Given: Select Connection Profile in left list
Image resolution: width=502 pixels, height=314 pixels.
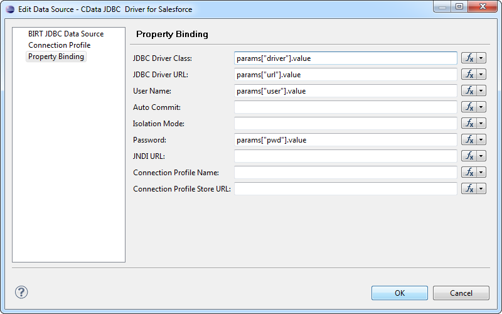Looking at the screenshot, I should click(59, 45).
